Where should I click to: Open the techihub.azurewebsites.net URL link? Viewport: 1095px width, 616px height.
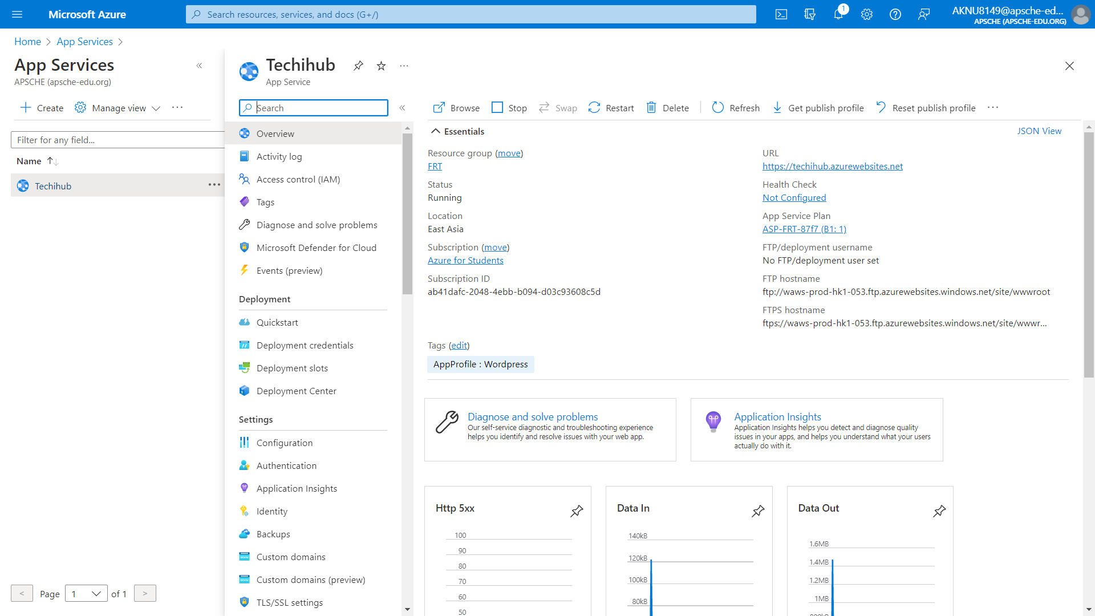coord(832,166)
